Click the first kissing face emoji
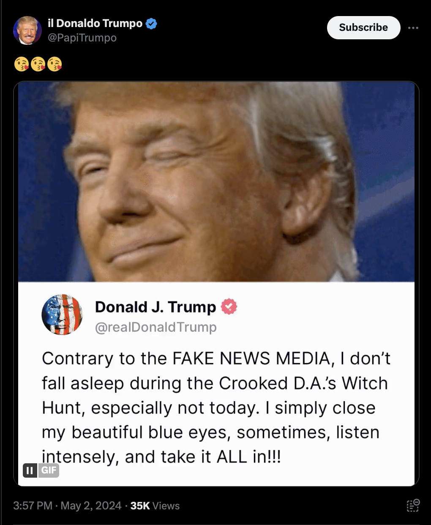This screenshot has width=431, height=525. (x=22, y=64)
